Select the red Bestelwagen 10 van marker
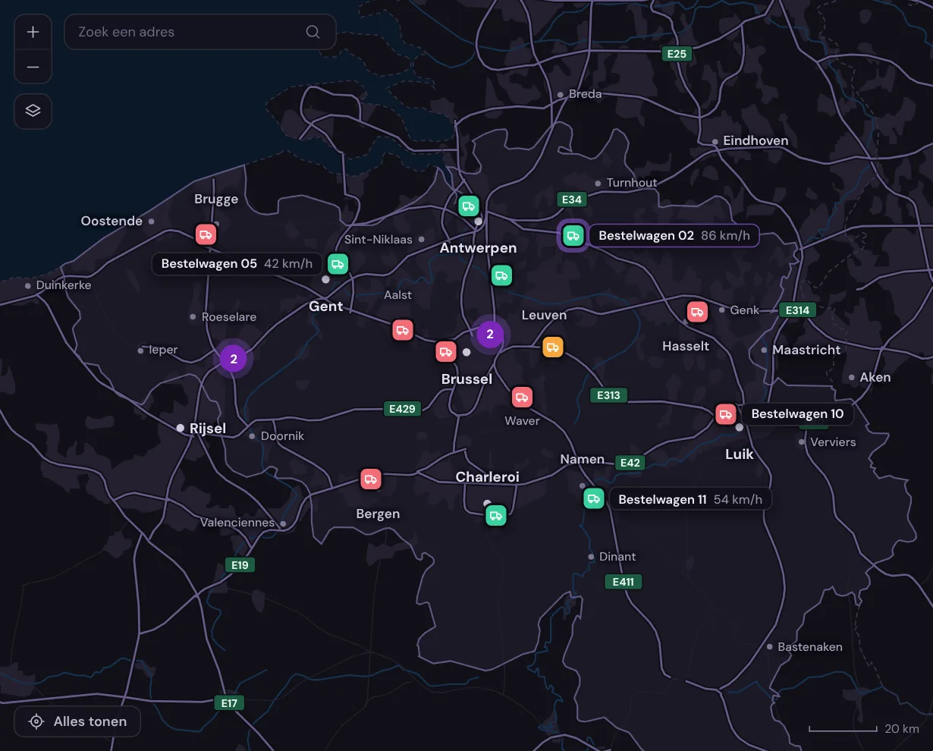This screenshot has width=933, height=751. click(726, 414)
